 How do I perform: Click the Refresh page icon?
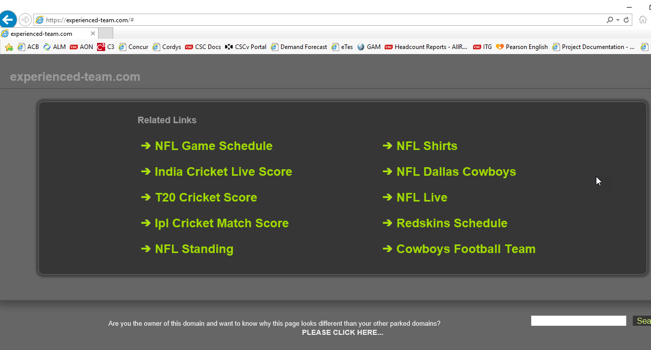coord(626,20)
